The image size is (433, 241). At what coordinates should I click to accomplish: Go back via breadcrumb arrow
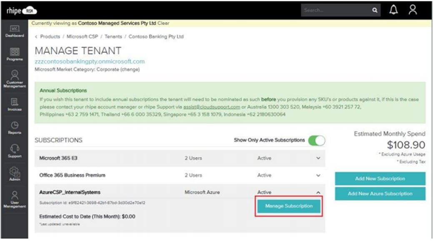tap(36, 36)
